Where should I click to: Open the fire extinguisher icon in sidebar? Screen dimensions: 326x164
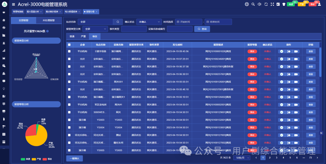4,119
